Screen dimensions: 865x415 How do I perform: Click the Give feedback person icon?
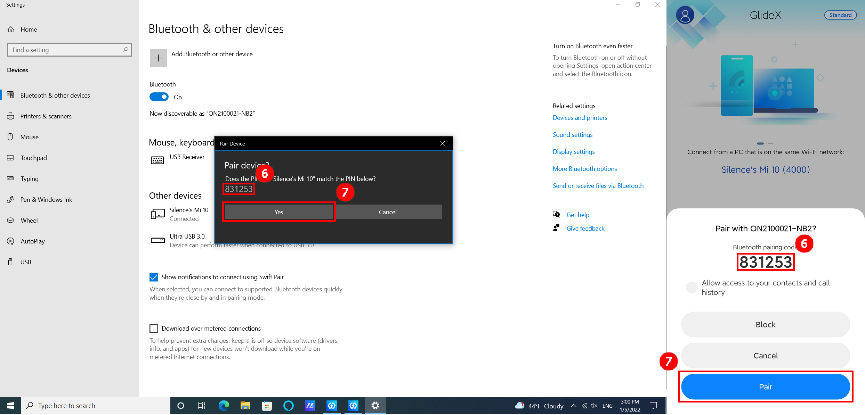[556, 228]
